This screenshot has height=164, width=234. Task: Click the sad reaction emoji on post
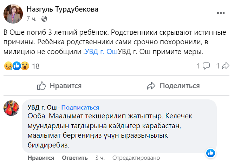point(8,66)
